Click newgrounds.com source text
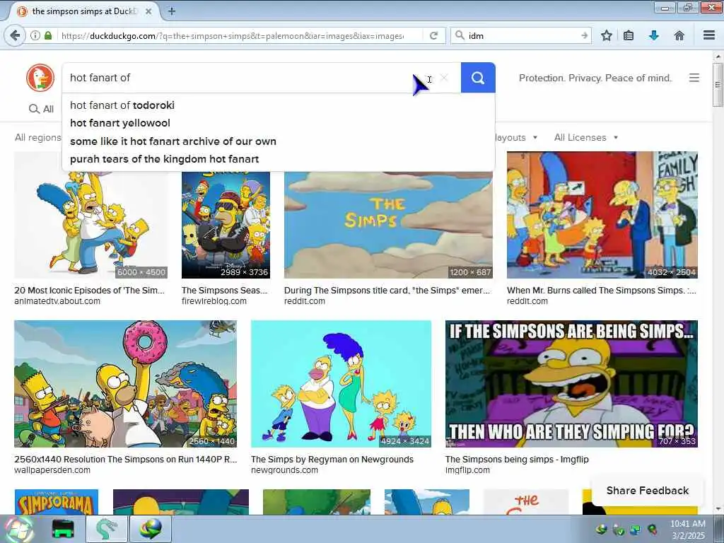Viewport: 724px width, 543px height. [284, 470]
